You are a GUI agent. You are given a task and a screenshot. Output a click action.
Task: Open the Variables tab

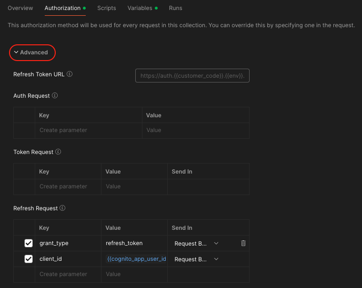[142, 8]
